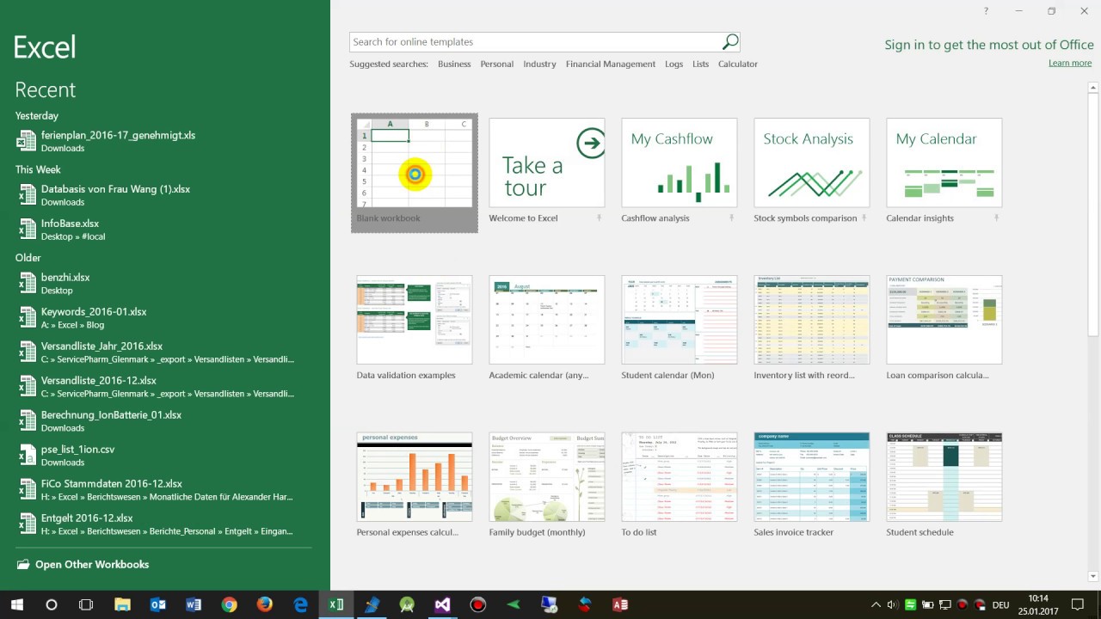Click the Lists suggested search
This screenshot has width=1101, height=619.
701,64
